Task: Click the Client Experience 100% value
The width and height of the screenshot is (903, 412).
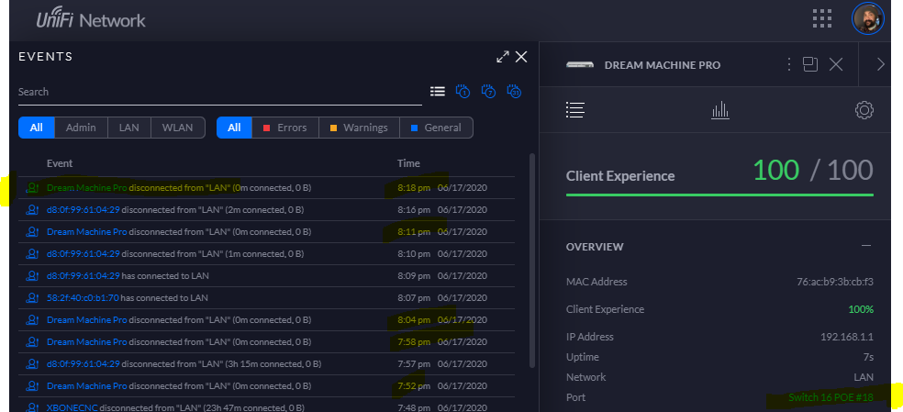Action: click(x=861, y=309)
